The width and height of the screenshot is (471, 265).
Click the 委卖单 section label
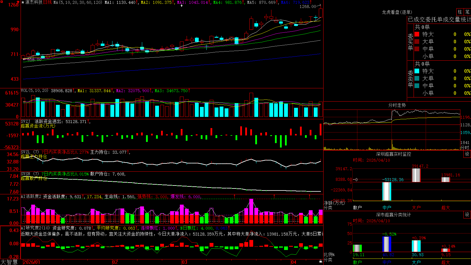tap(410, 79)
